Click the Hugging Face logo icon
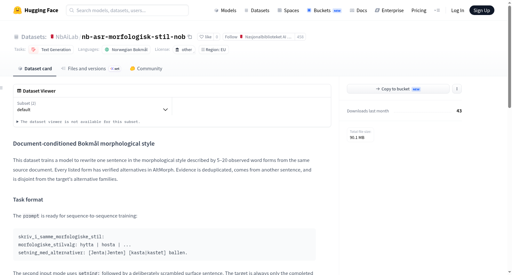Image resolution: width=512 pixels, height=275 pixels. [18, 10]
